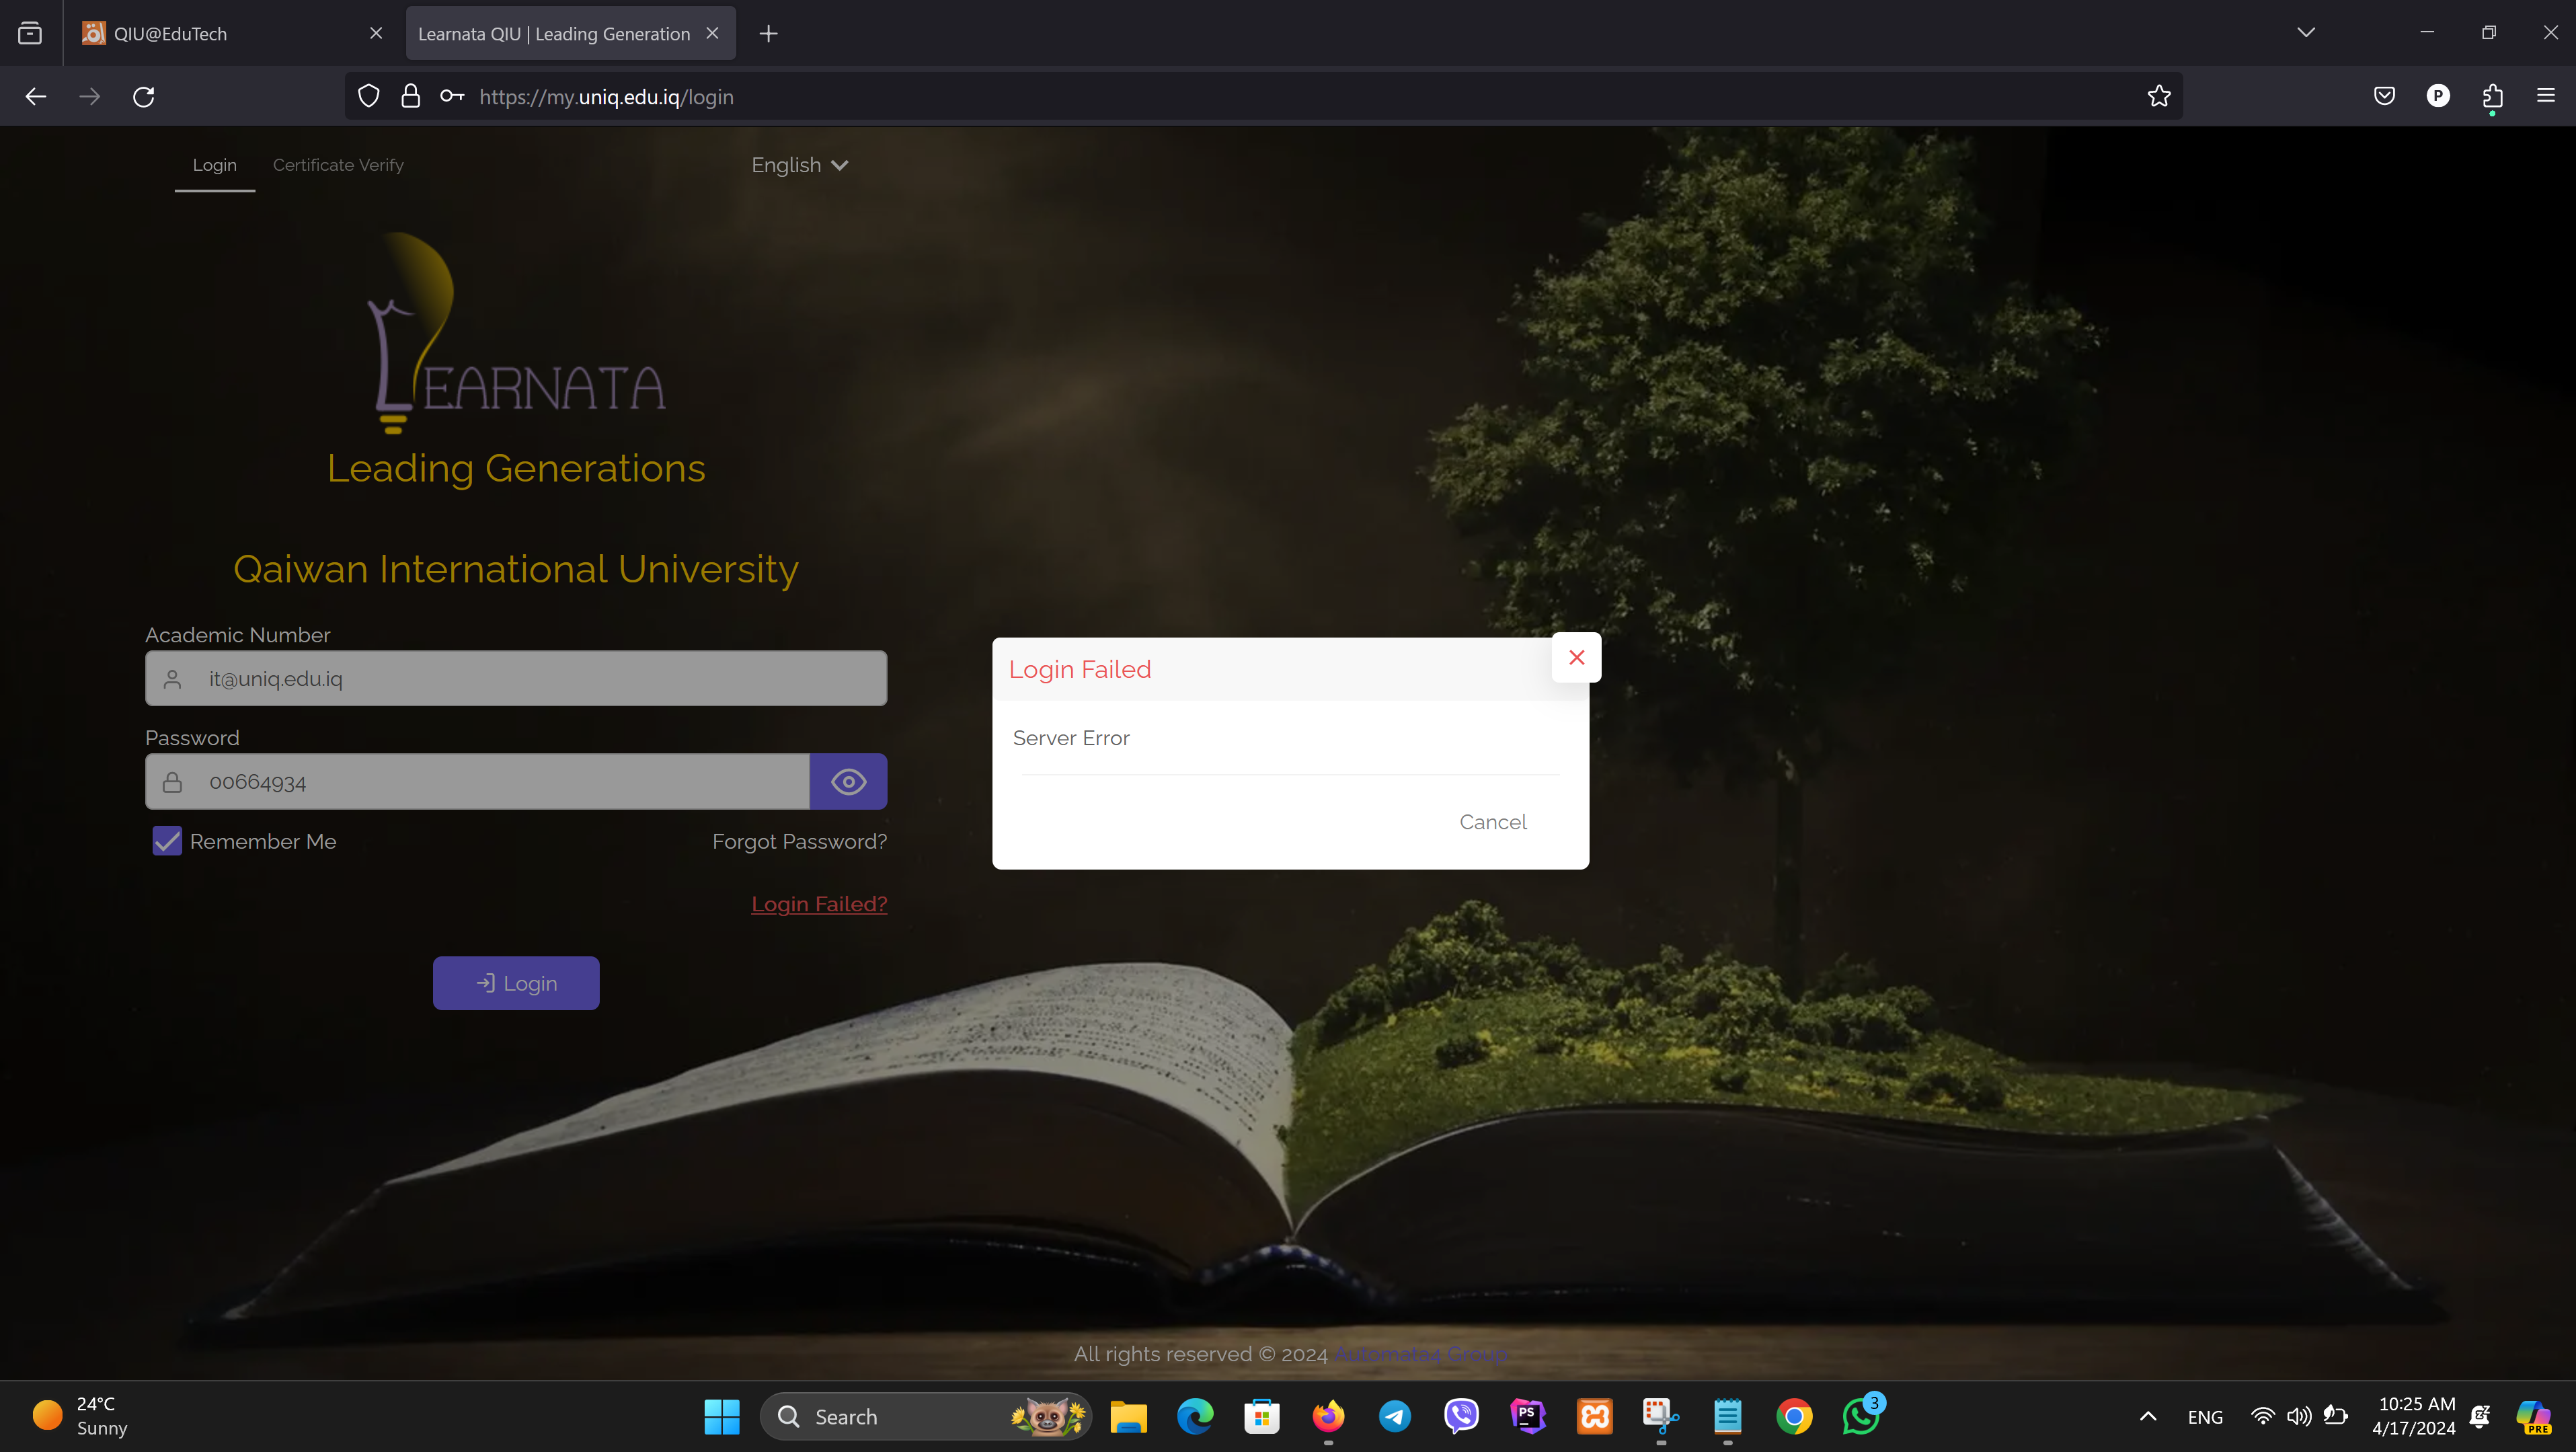Open XAMPP from taskbar
The image size is (2576, 1452).
click(1595, 1416)
